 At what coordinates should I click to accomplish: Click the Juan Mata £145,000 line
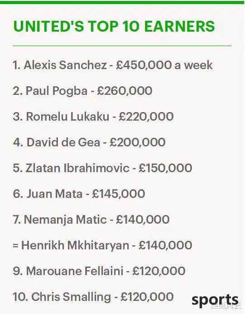click(x=79, y=194)
